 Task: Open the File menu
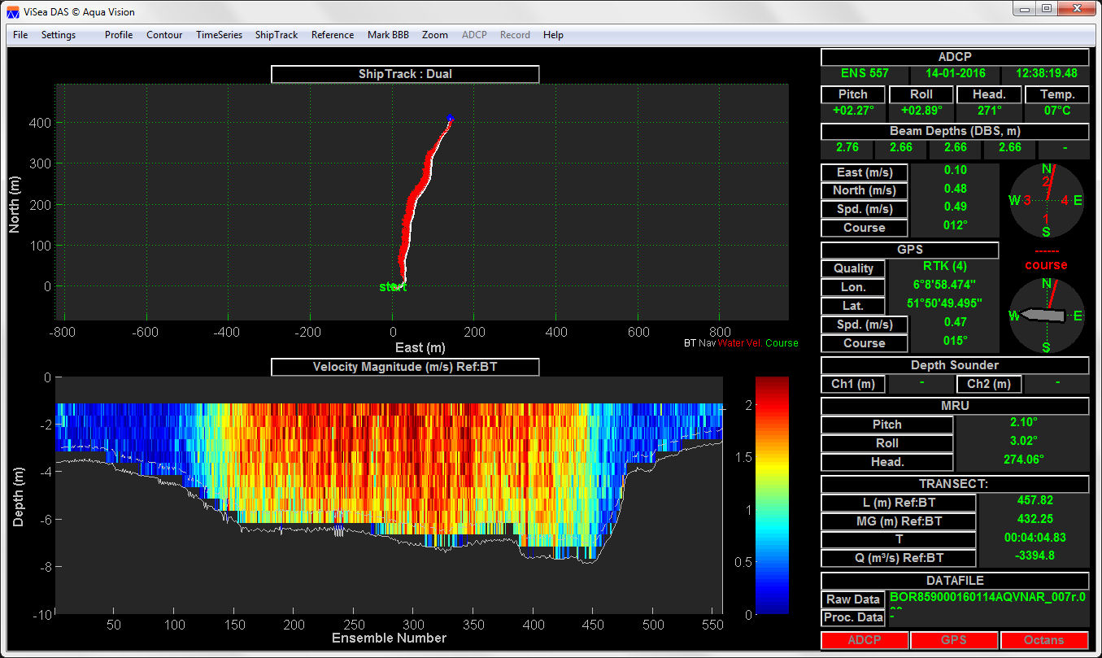[20, 35]
